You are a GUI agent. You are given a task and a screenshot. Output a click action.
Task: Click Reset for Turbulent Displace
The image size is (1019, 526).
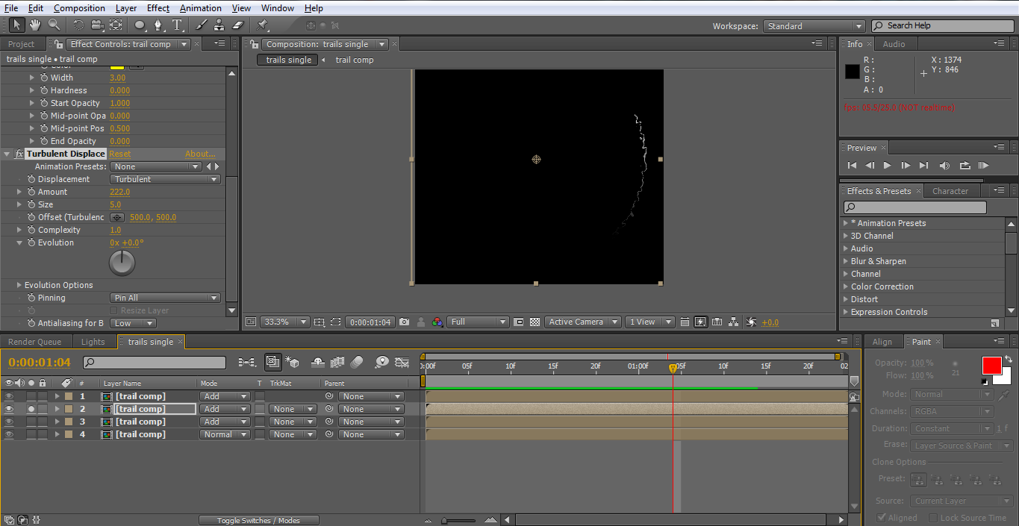pyautogui.click(x=119, y=154)
